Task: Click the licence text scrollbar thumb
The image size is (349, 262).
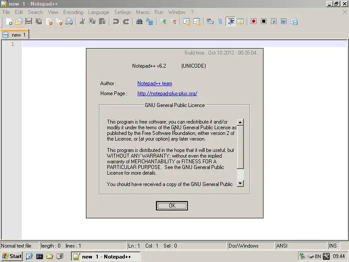Action: click(x=240, y=147)
